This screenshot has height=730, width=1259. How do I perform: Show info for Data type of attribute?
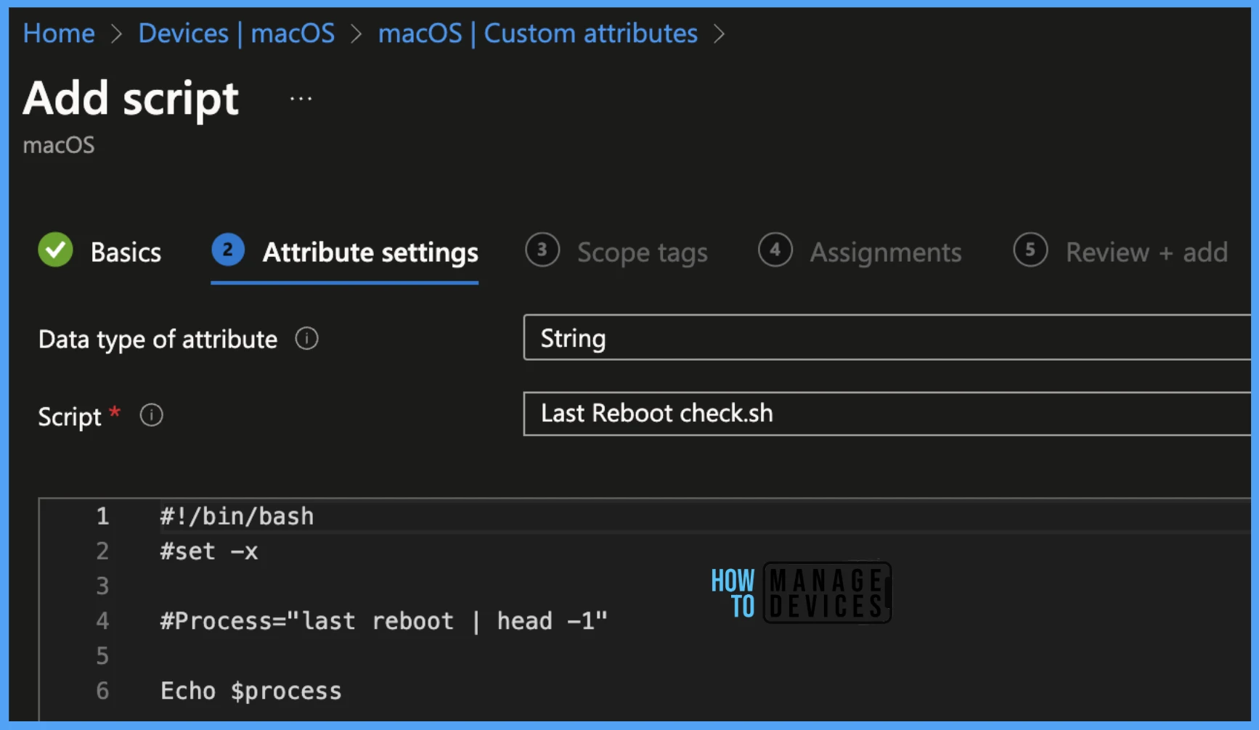(306, 338)
